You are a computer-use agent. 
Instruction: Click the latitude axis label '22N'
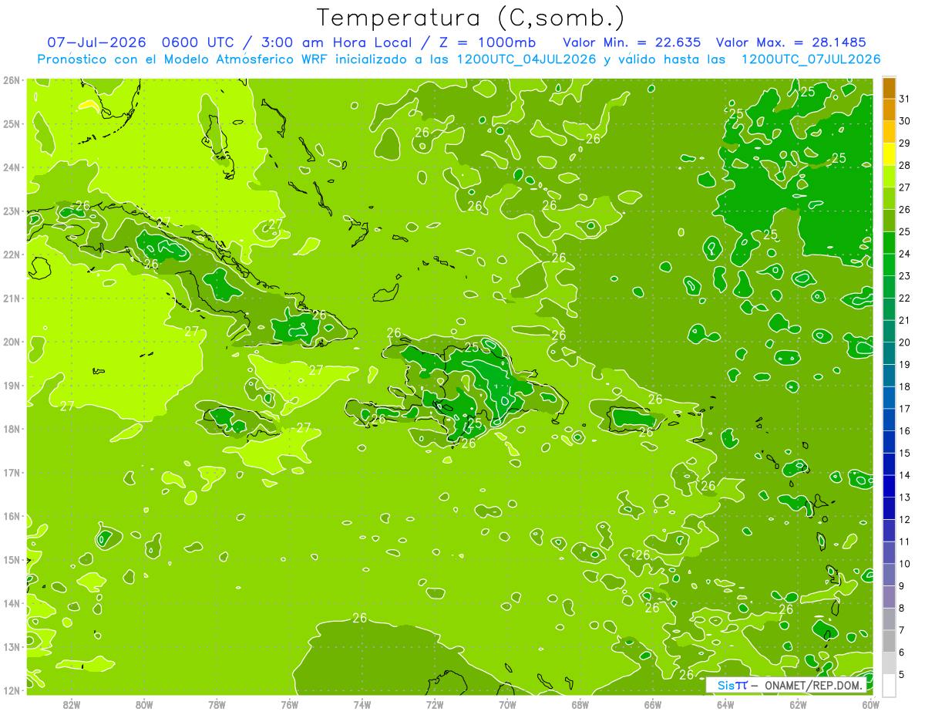pyautogui.click(x=12, y=255)
